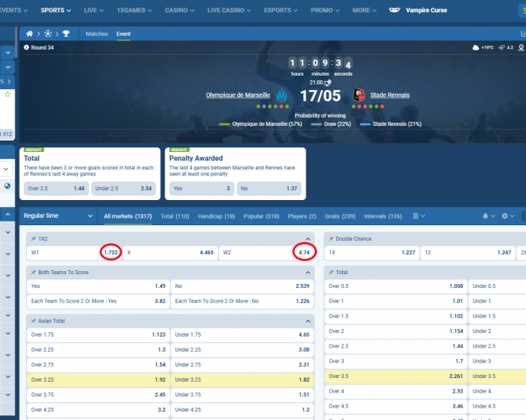Image resolution: width=526 pixels, height=420 pixels.
Task: Add match time to calendar icon
Action: point(328,82)
